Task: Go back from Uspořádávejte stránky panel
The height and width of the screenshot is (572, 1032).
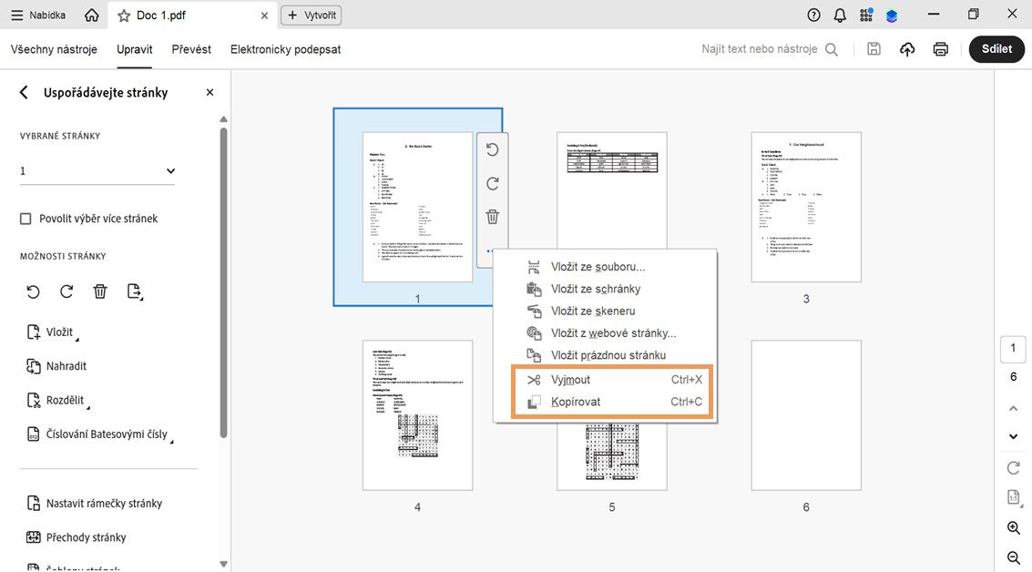Action: (x=24, y=92)
